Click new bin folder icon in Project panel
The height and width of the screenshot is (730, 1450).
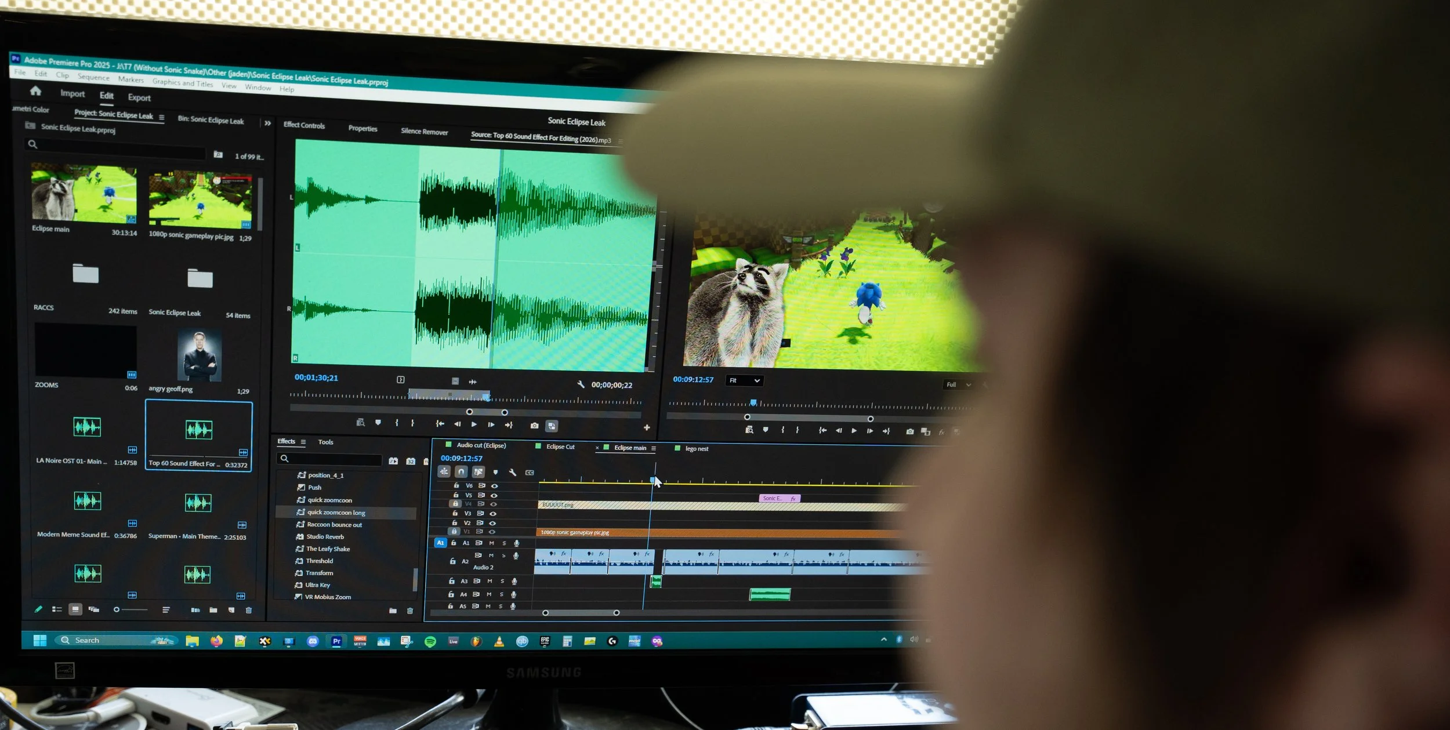213,610
